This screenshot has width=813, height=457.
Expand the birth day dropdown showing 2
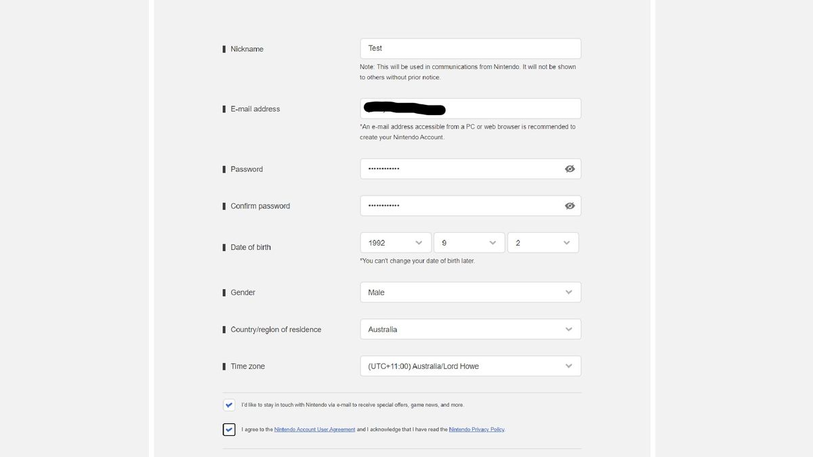(x=543, y=242)
